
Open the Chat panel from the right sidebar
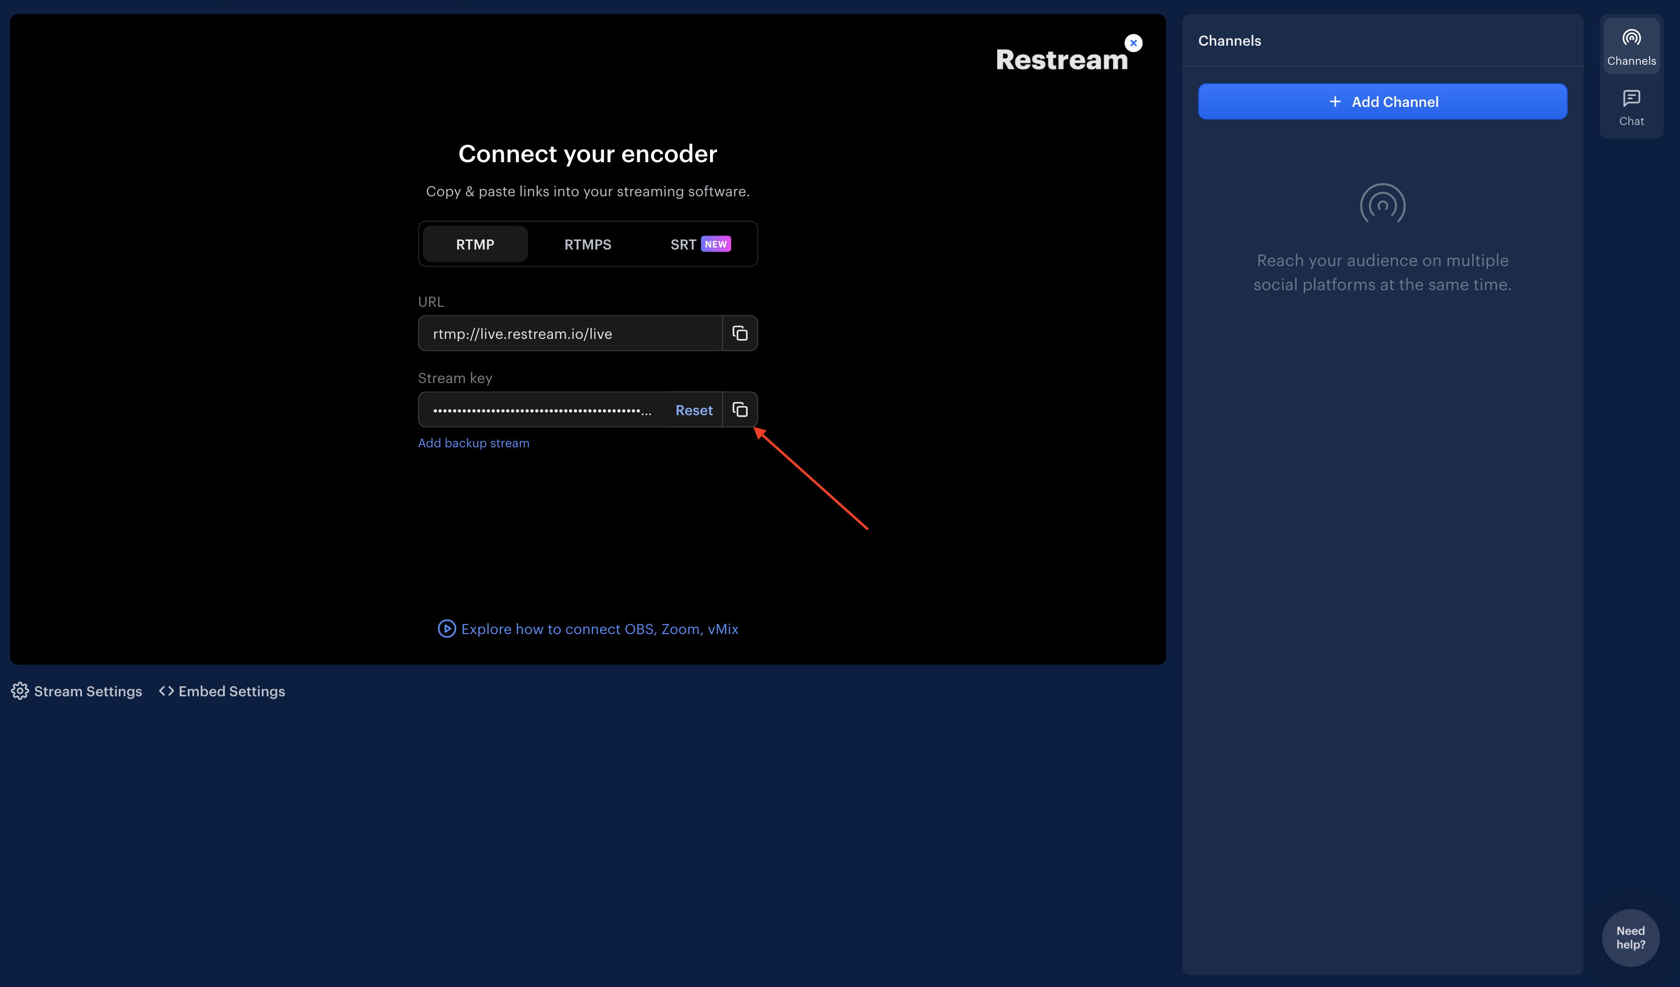[1631, 99]
